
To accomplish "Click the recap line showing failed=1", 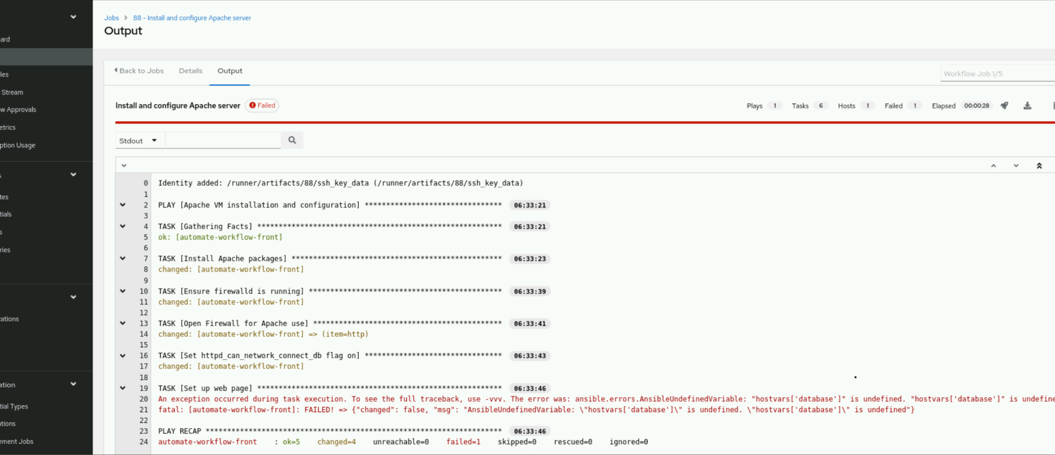I will point(403,442).
